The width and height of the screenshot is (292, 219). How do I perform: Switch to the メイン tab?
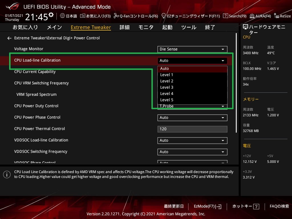[54, 27]
